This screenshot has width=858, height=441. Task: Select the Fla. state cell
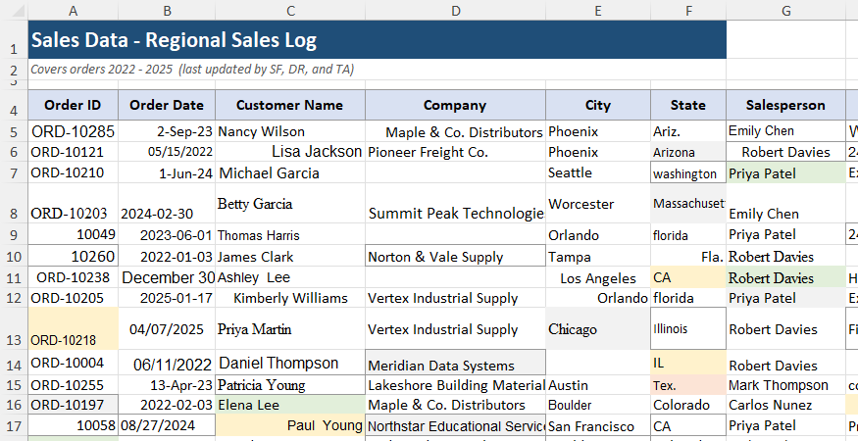[688, 256]
